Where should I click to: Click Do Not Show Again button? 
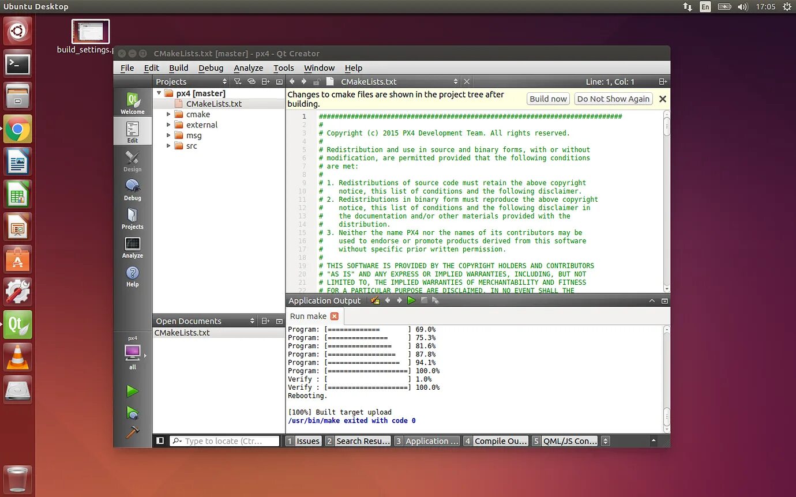point(613,99)
